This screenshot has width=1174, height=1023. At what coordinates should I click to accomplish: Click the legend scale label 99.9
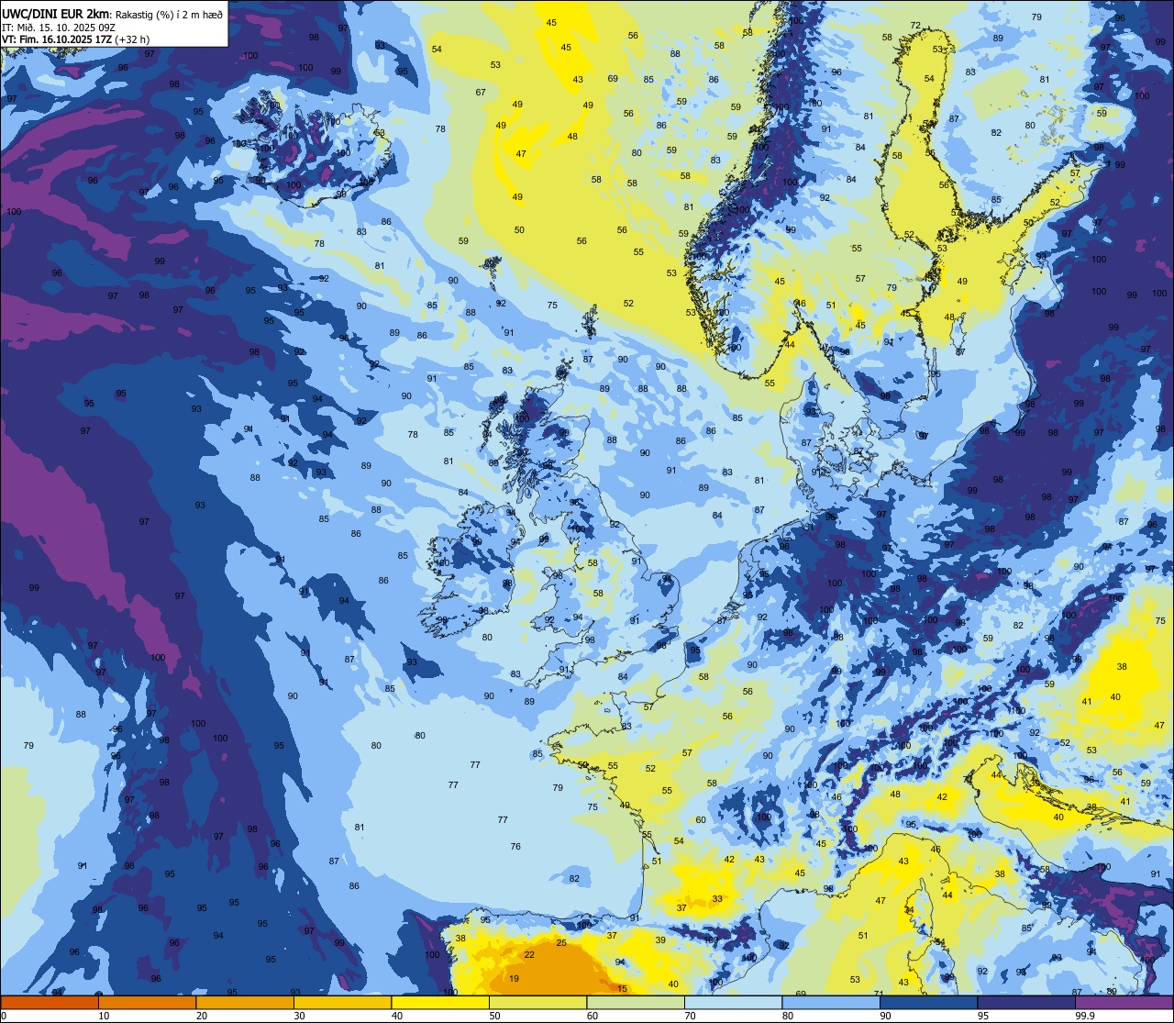1086,1016
